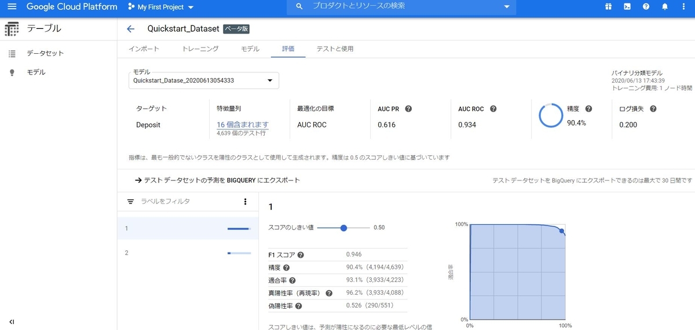
Task: Focus the product and resource search field
Action: click(403, 6)
